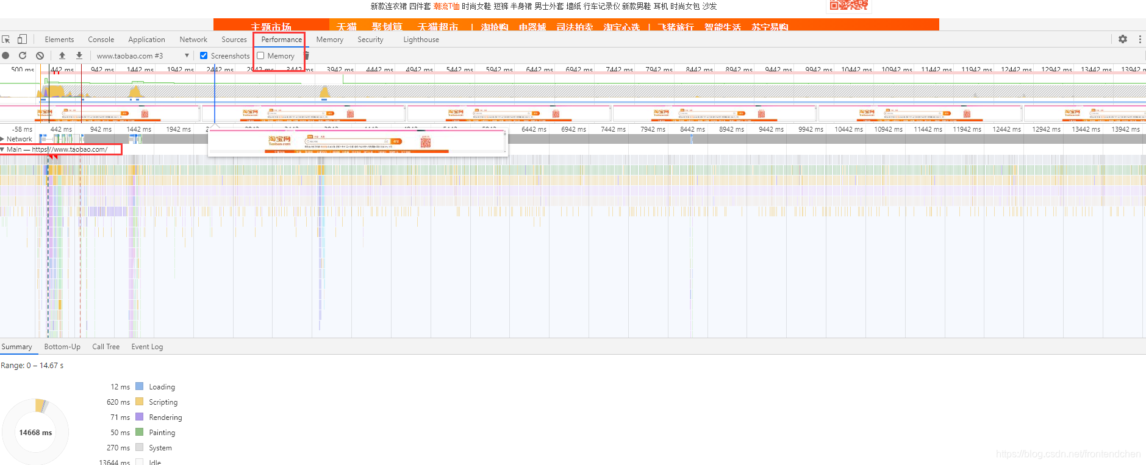Click the blue Loading legend swatch
1146x465 pixels.
[139, 386]
